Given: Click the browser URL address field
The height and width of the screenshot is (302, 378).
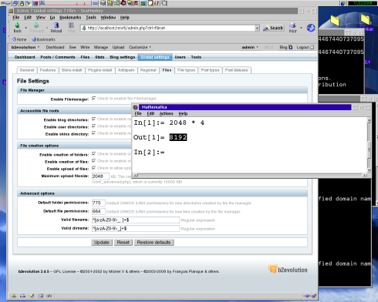Looking at the screenshot, I should 167,28.
